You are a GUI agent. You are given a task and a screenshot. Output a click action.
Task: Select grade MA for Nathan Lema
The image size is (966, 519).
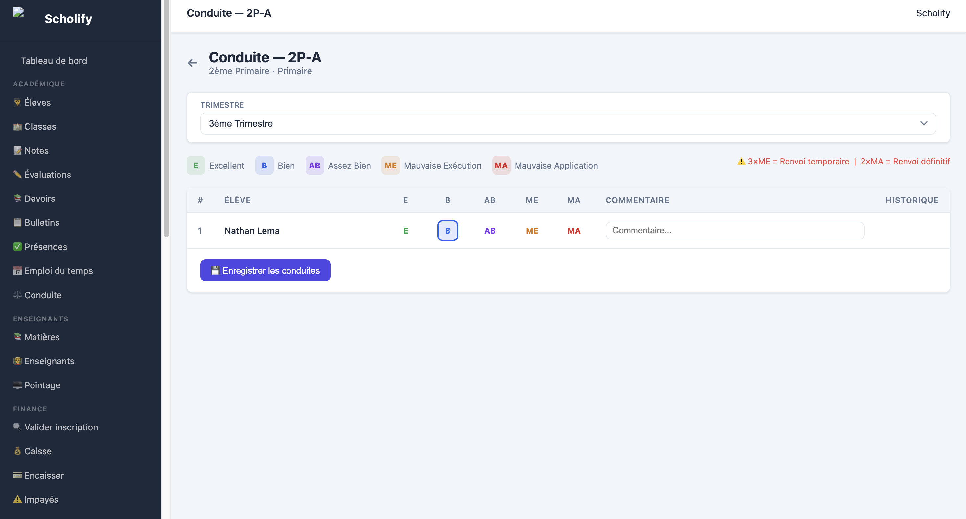tap(574, 231)
